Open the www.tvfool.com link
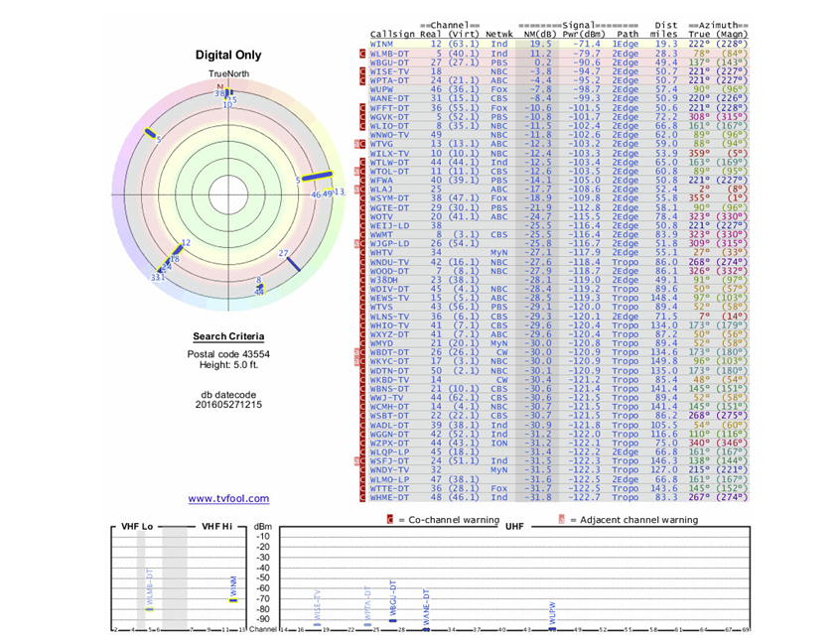 (x=228, y=498)
